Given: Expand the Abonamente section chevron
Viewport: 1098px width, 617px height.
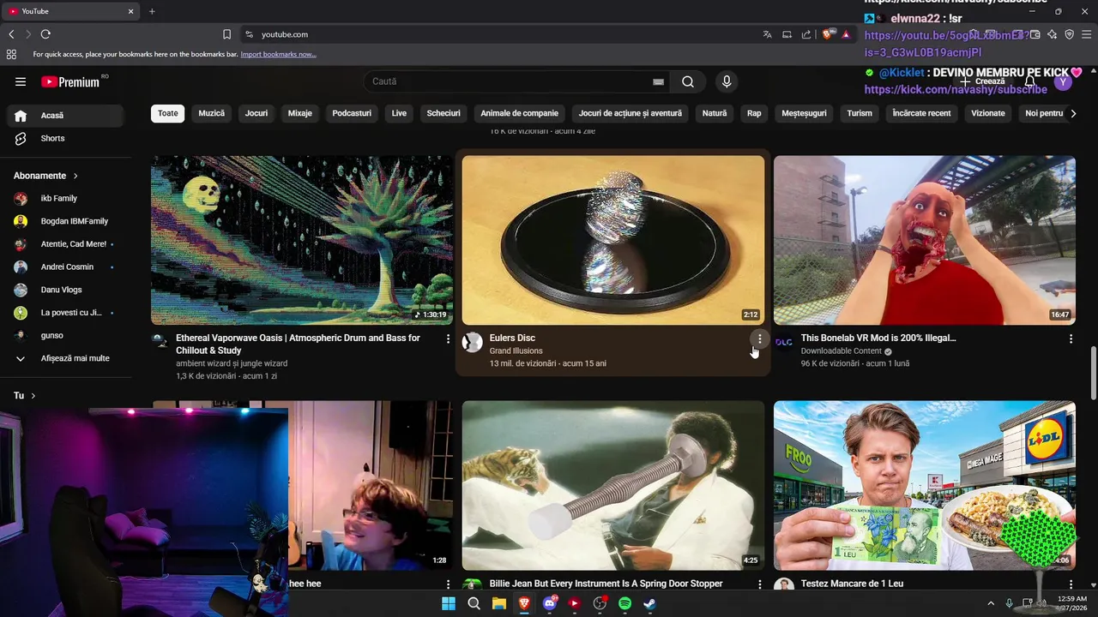Looking at the screenshot, I should pyautogui.click(x=75, y=176).
